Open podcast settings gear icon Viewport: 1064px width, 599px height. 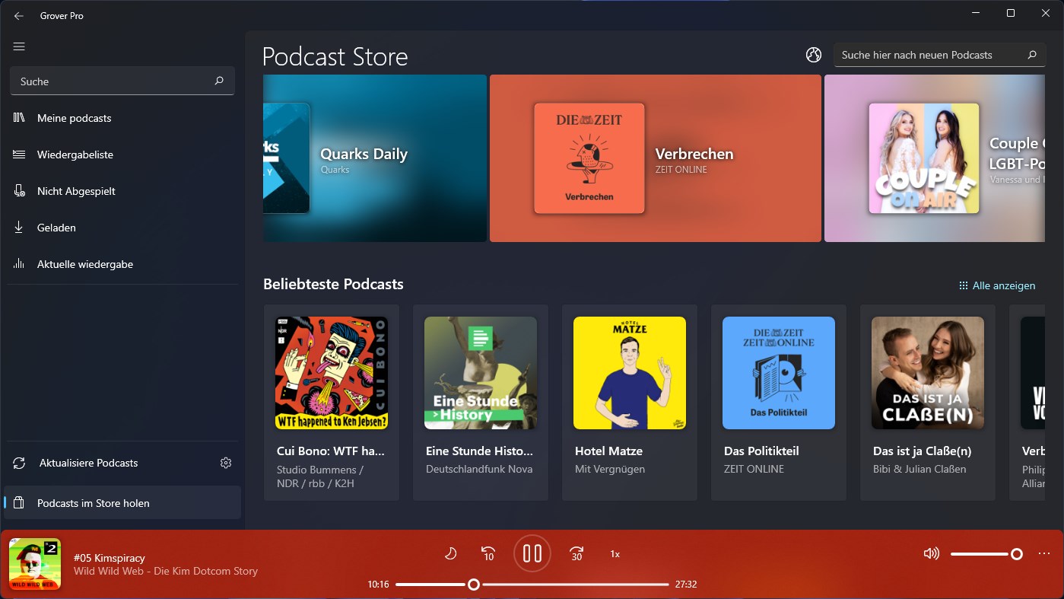point(226,463)
